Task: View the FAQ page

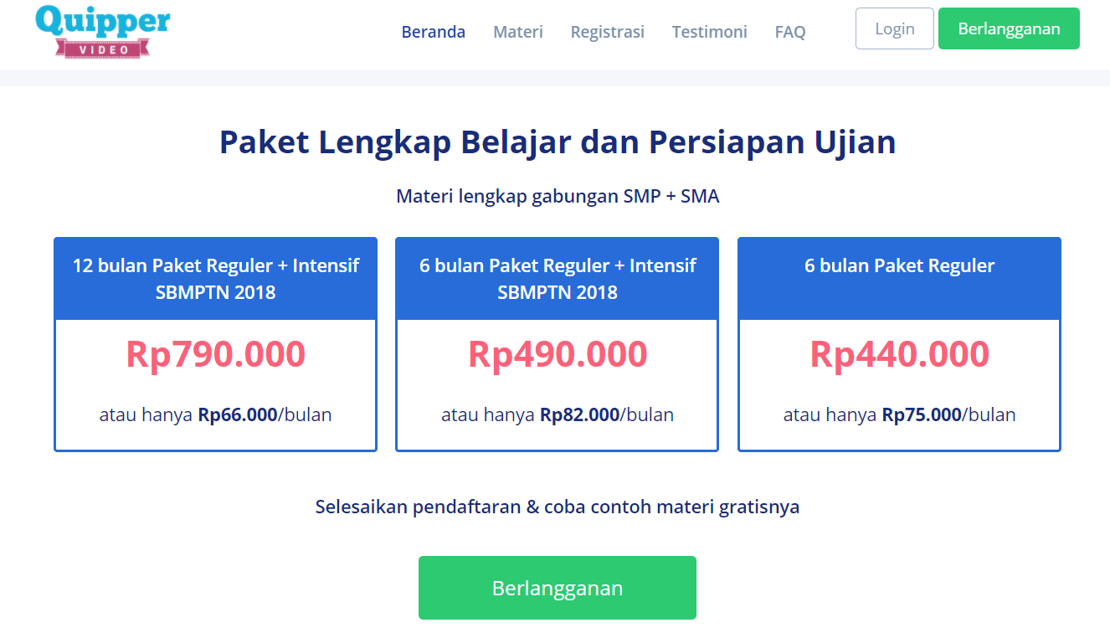Action: (x=789, y=32)
